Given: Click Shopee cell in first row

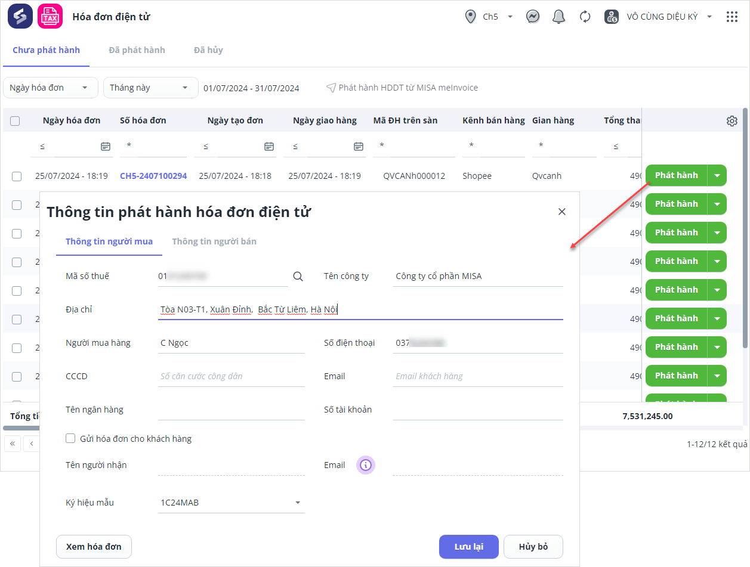Looking at the screenshot, I should 477,176.
